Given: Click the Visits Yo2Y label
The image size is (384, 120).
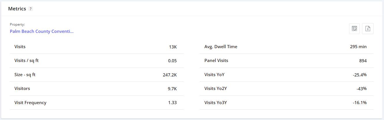Looking at the screenshot, I should [x=215, y=89].
